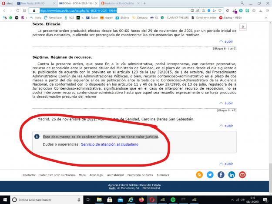Viewport: 272px width, 204px height.
Task: Open the downloads arrow icon
Action: pyautogui.click(x=261, y=11)
